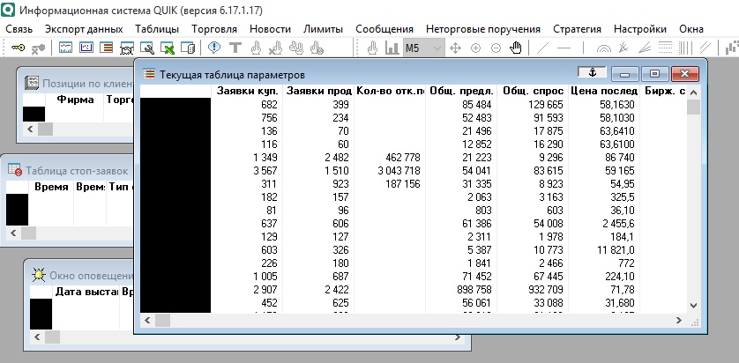Image resolution: width=739 pixels, height=363 pixels.
Task: Click left scroll arrow in Позиции по клиентам window
Action: [x=29, y=129]
